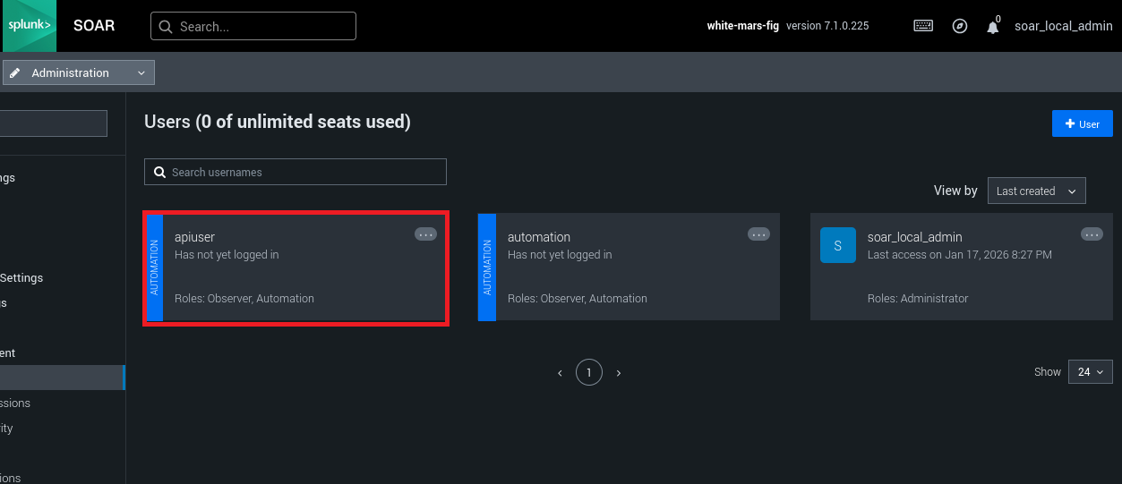Change the Show 24 page size dropdown

1090,371
